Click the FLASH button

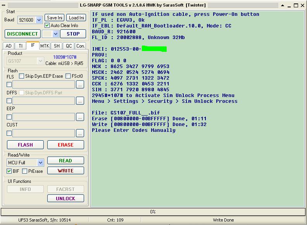tap(25, 145)
